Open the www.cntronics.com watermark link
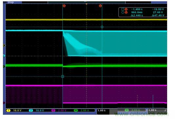 tap(142, 114)
